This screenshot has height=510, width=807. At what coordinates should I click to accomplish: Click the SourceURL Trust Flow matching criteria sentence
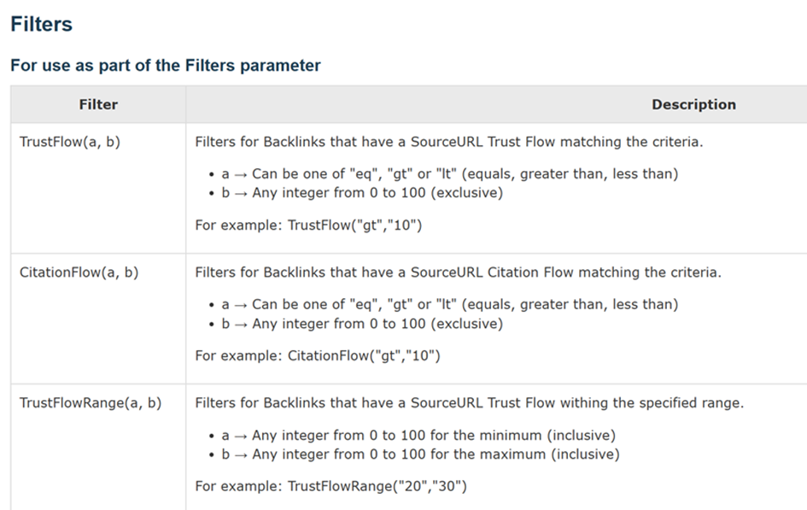click(x=448, y=142)
